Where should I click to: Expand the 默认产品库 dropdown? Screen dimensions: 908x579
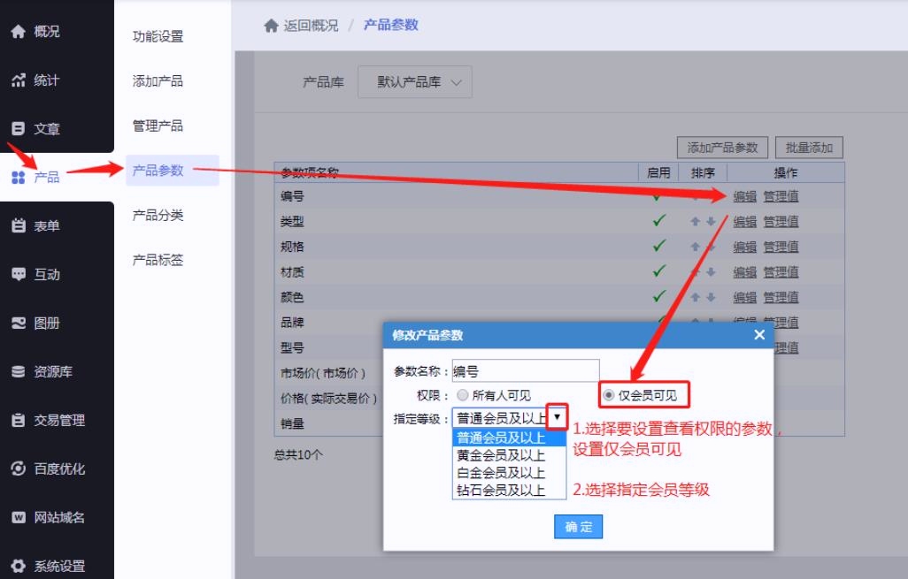click(415, 83)
